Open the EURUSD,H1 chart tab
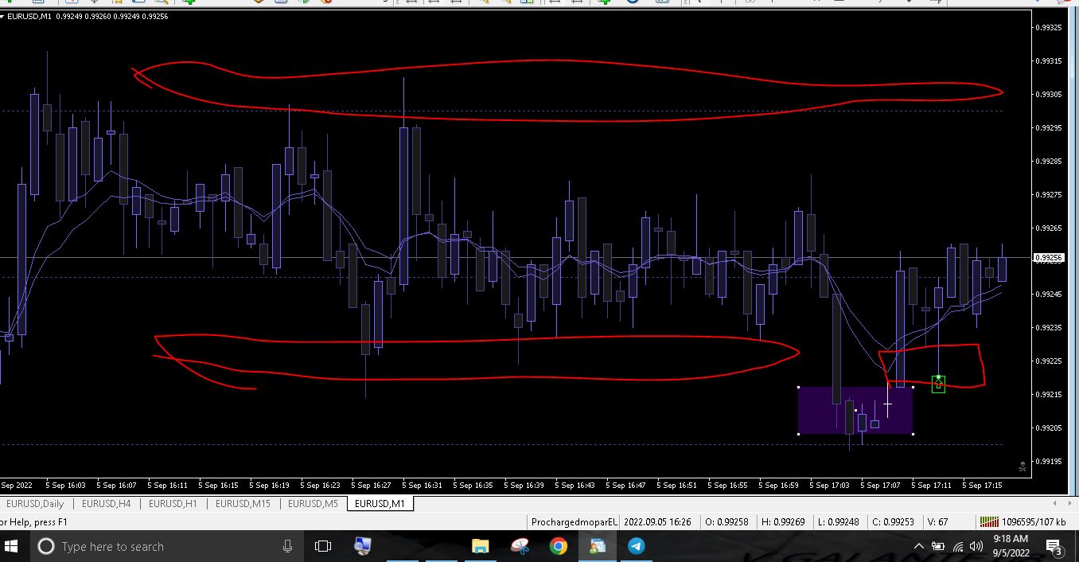The image size is (1079, 562). 173,504
